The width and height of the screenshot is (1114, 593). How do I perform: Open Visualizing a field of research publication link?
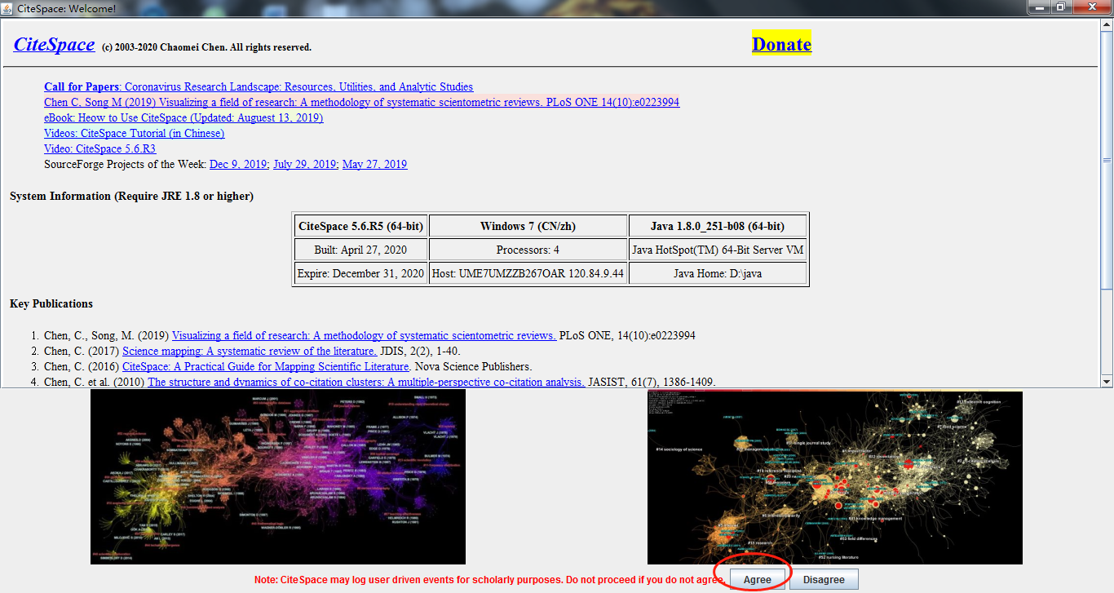pos(364,335)
